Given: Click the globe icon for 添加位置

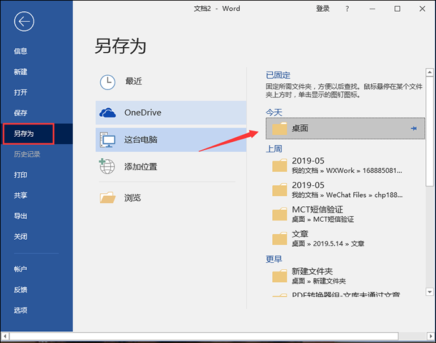Looking at the screenshot, I should [107, 166].
